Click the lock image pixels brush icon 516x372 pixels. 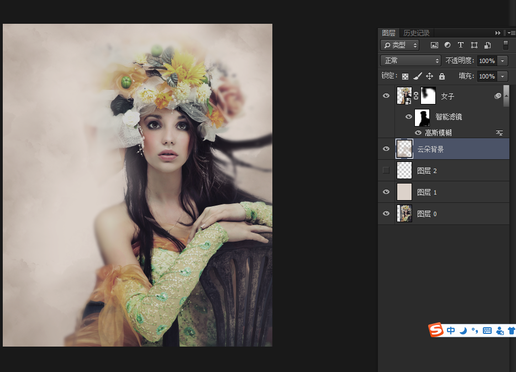418,76
